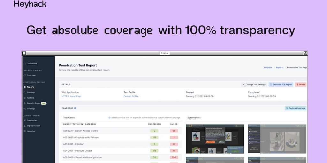Click the window icon at frame's top-right corner
This screenshot has width=327, height=163.
pyautogui.click(x=305, y=53)
